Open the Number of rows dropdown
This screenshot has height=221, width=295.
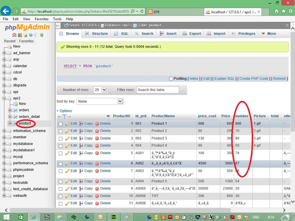click(100, 90)
